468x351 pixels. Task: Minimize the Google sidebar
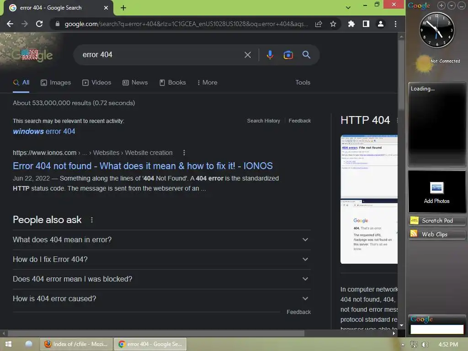[461, 5]
